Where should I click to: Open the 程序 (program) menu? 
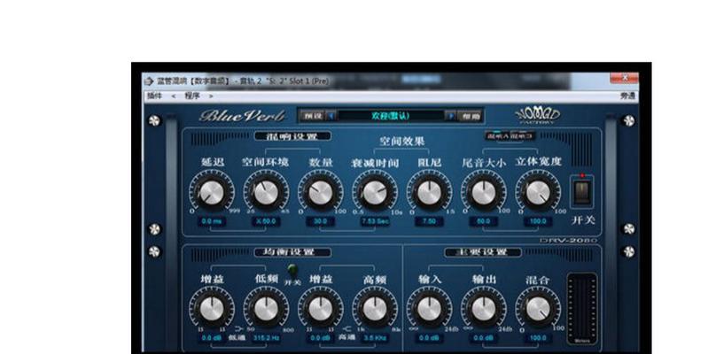[x=192, y=96]
